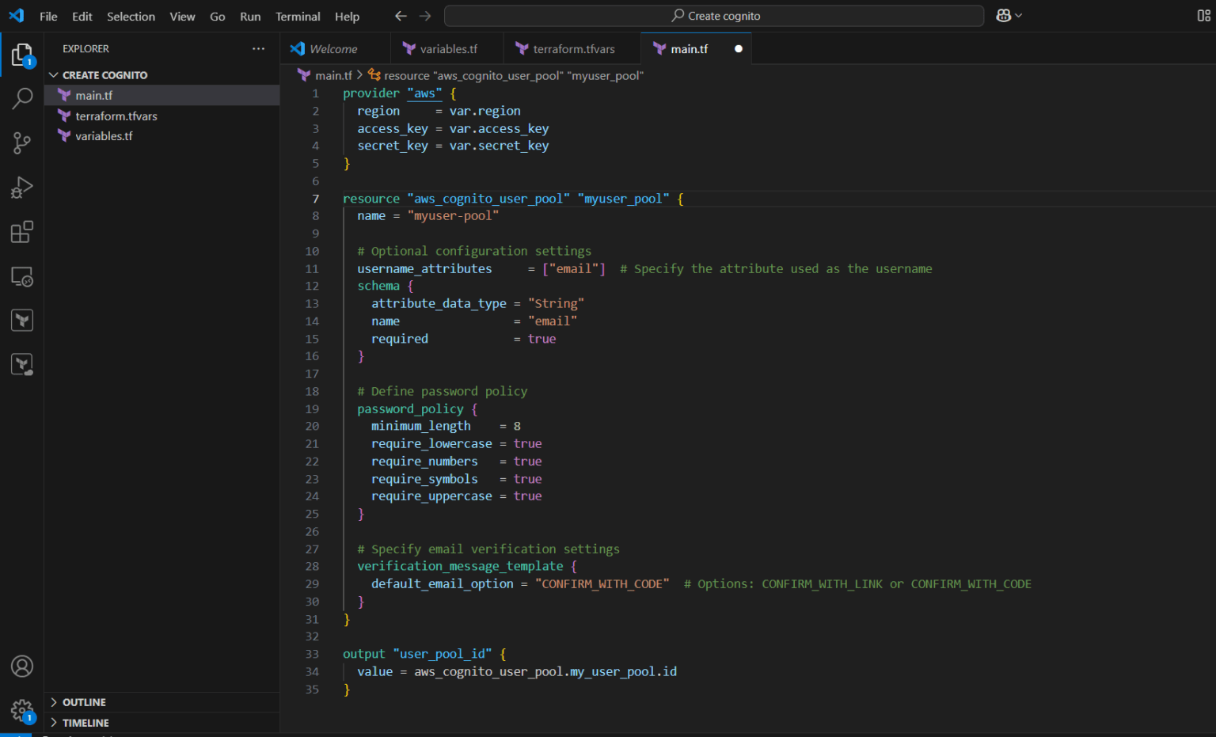Open the Remote Explorer view

22,276
